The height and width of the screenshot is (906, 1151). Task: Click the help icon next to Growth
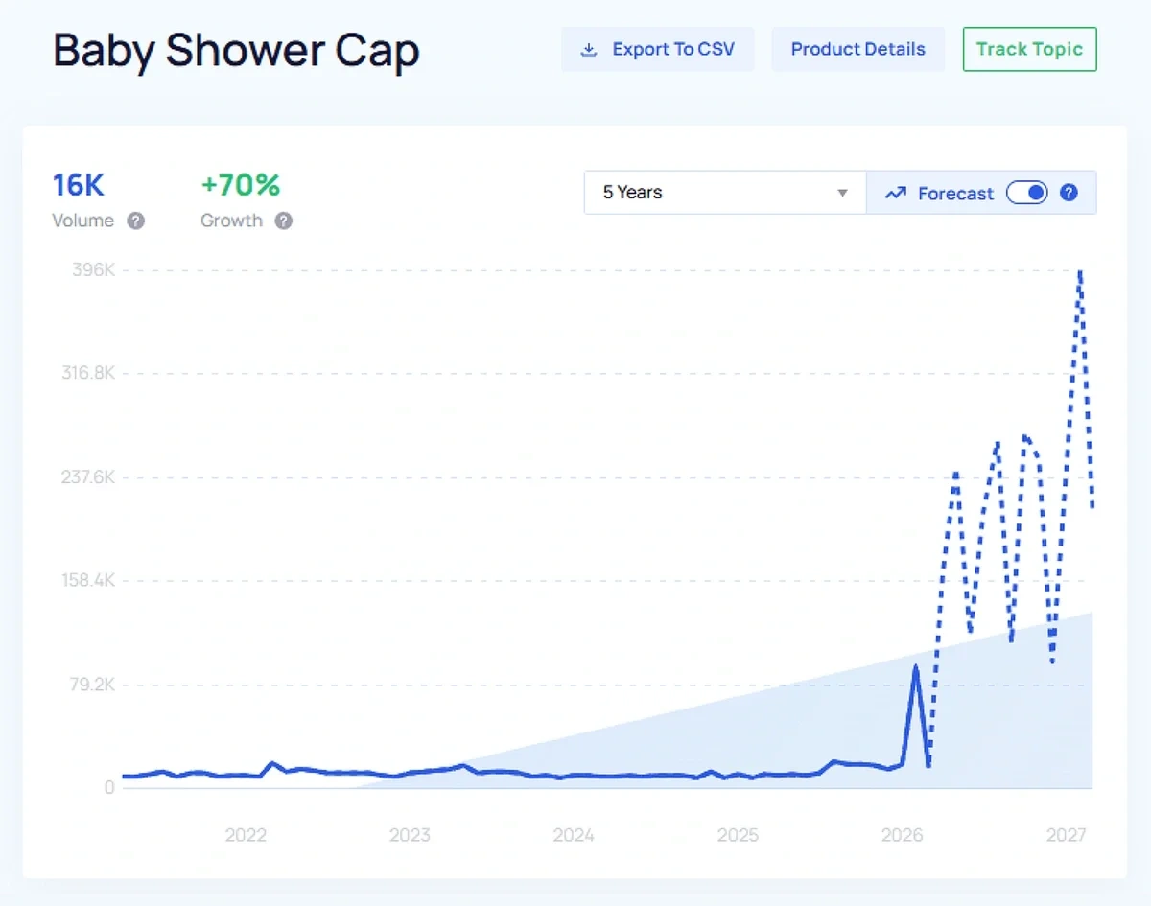point(285,221)
